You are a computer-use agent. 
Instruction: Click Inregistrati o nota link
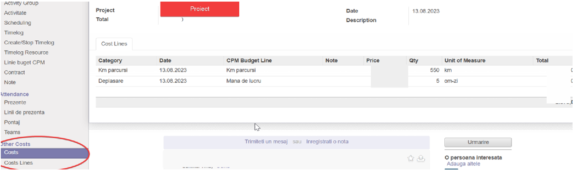327,142
